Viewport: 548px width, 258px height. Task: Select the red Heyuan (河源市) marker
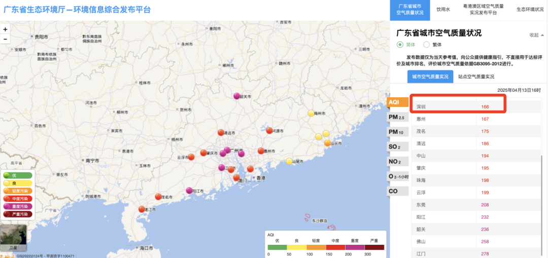coord(269,131)
